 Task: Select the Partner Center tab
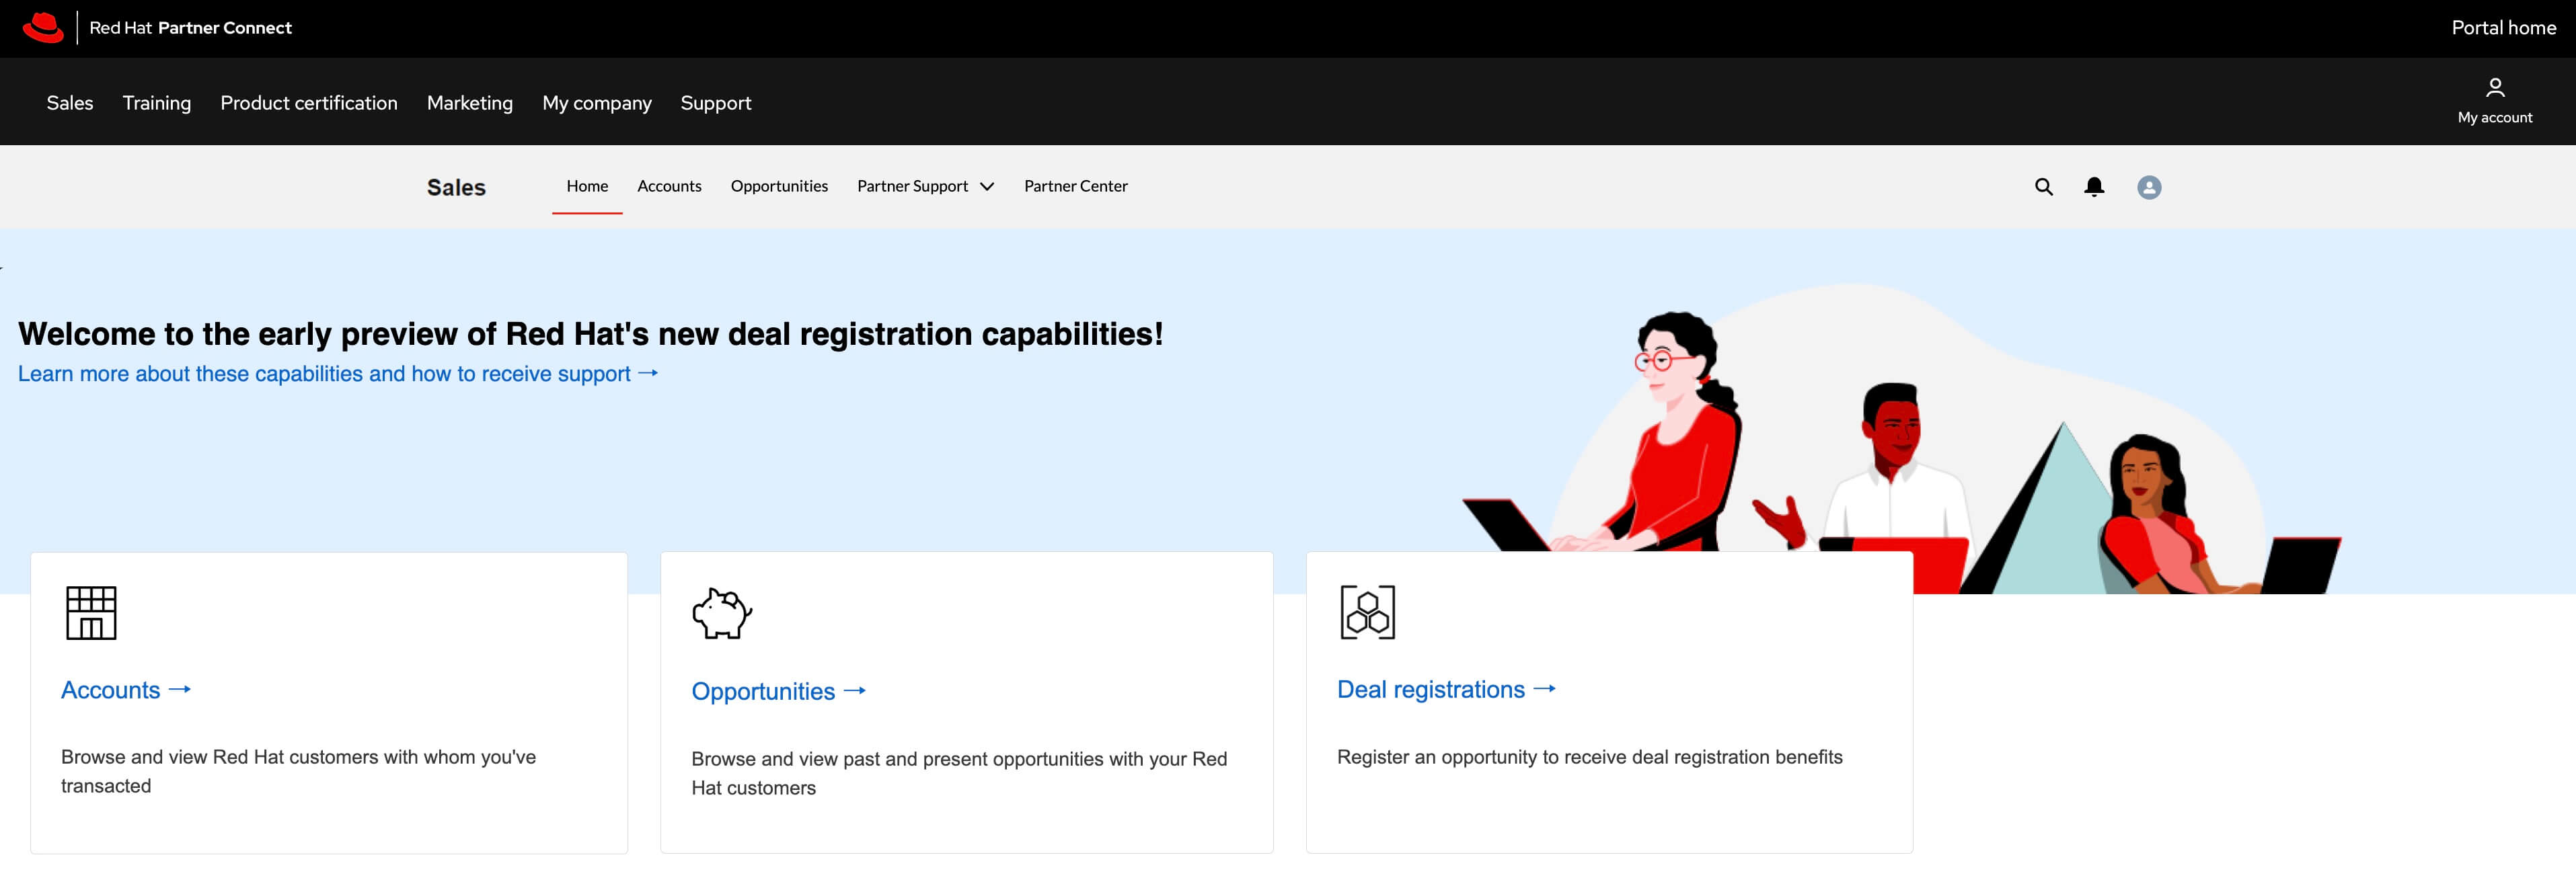pos(1075,186)
